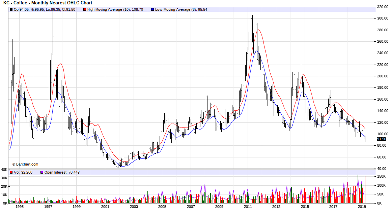
Task: Click the purple Open Interest legend square
Action: pyautogui.click(x=41, y=172)
